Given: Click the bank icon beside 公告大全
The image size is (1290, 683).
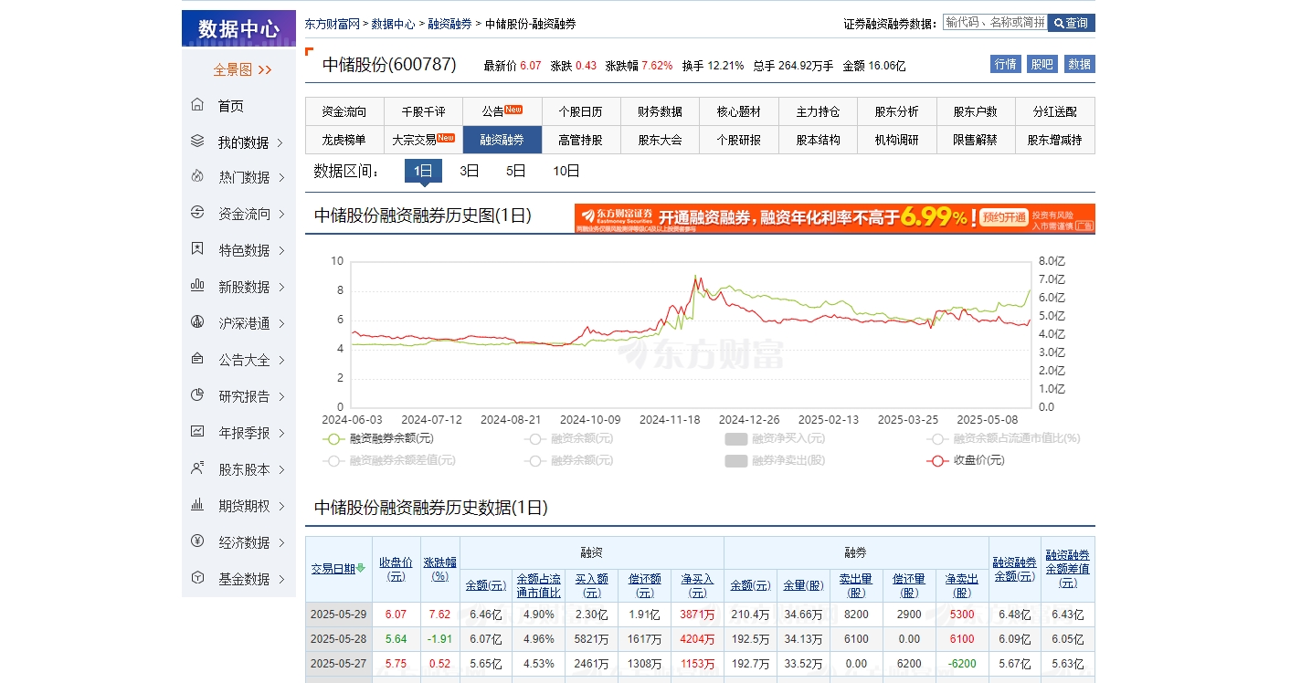Looking at the screenshot, I should point(197,359).
